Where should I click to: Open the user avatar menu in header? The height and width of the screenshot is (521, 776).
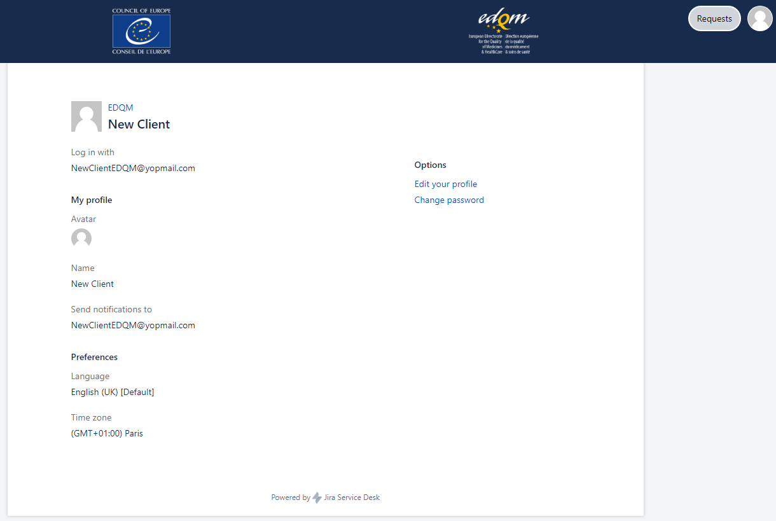click(x=759, y=18)
